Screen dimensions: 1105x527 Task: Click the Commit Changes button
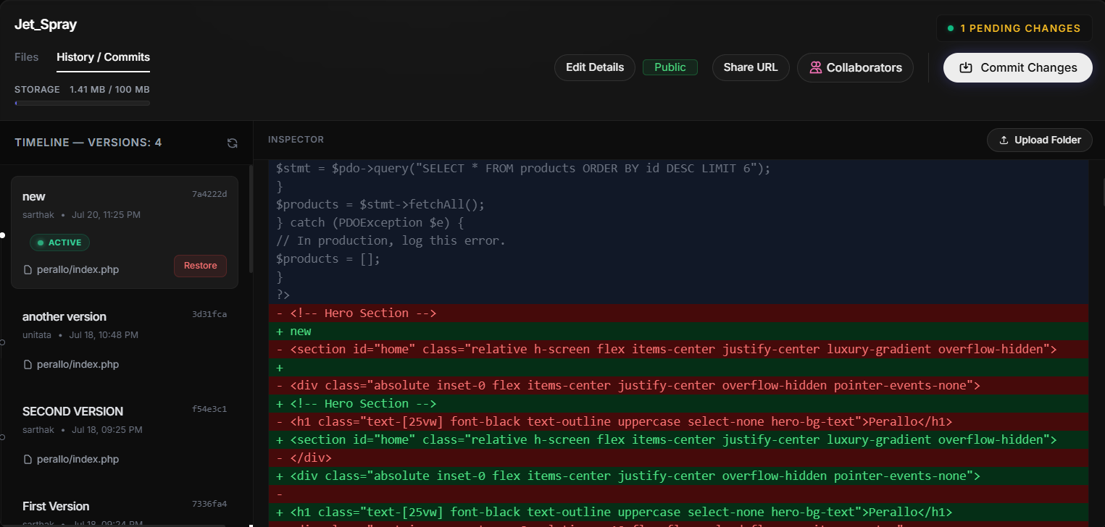point(1017,67)
